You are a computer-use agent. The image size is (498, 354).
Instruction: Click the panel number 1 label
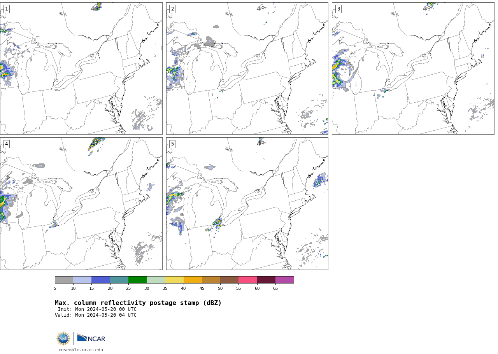click(6, 9)
